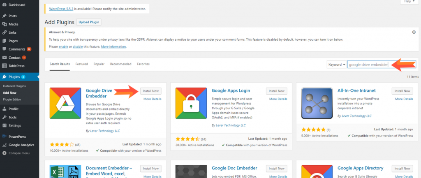Click the Pages icon in sidebar
The width and height of the screenshot is (421, 178).
(4, 41)
